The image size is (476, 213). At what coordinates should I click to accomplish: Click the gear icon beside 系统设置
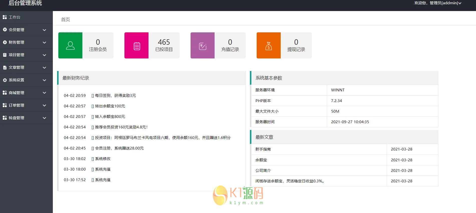point(5,80)
